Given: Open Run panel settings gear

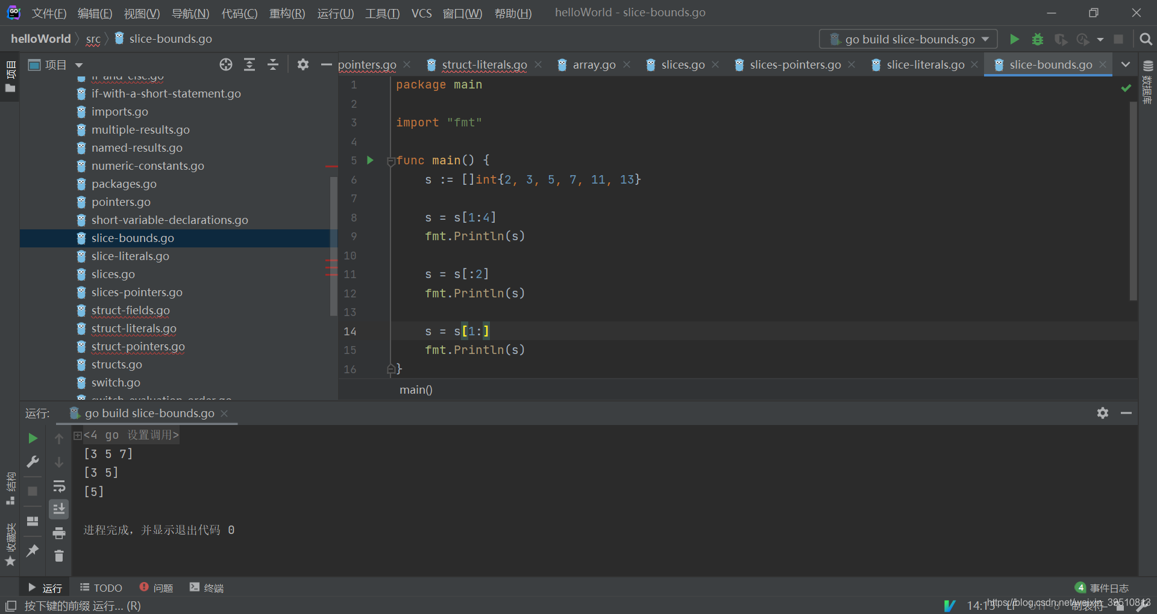Looking at the screenshot, I should [x=1103, y=413].
